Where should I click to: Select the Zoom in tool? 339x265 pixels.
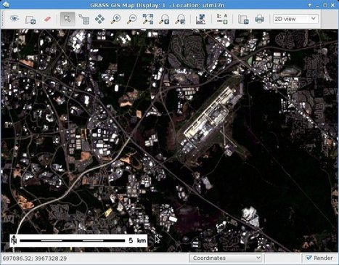coord(115,19)
